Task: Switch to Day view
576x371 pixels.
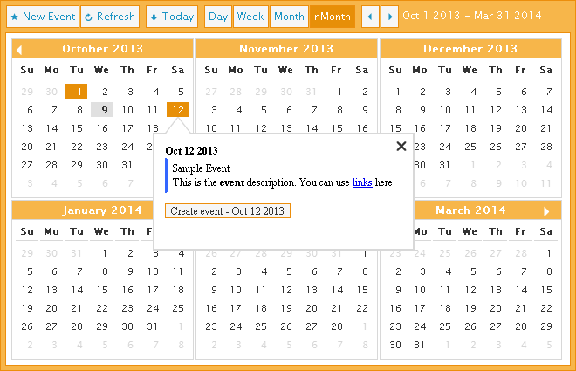Action: [x=218, y=17]
